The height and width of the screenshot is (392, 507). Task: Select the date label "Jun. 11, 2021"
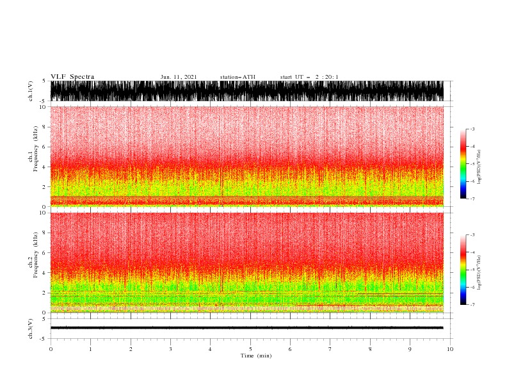(179, 77)
